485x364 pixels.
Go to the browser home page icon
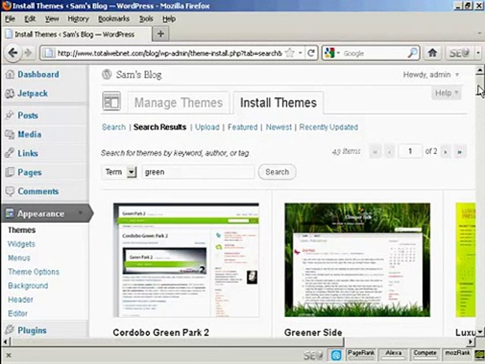pyautogui.click(x=432, y=53)
